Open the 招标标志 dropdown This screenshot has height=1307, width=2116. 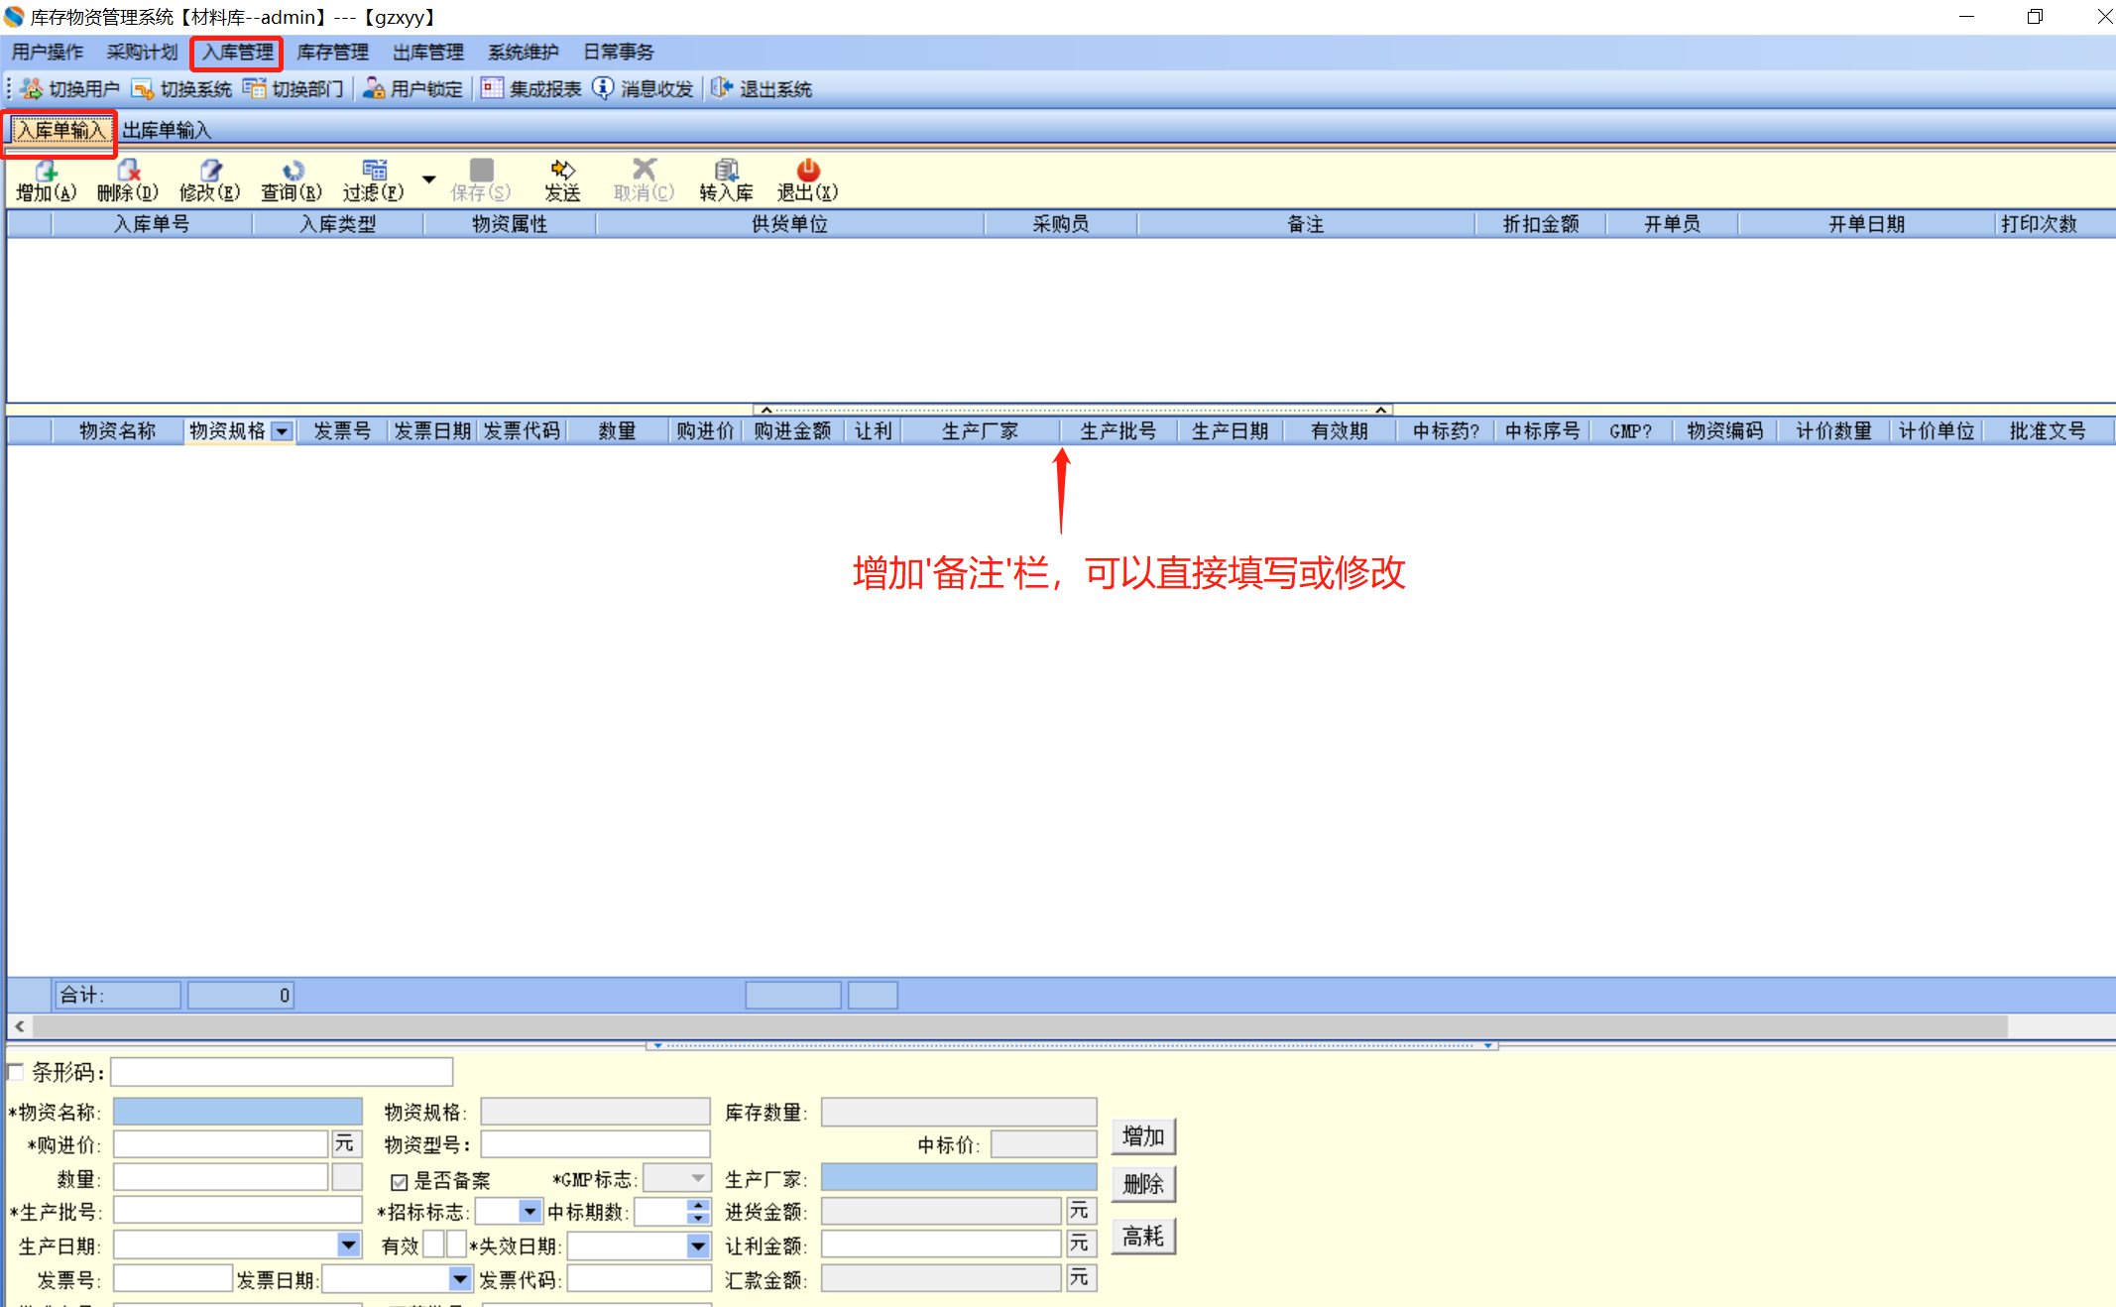529,1212
